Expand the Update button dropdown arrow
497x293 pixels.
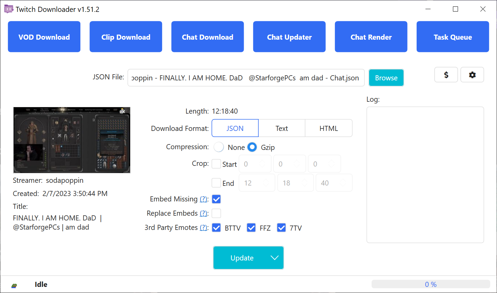275,258
